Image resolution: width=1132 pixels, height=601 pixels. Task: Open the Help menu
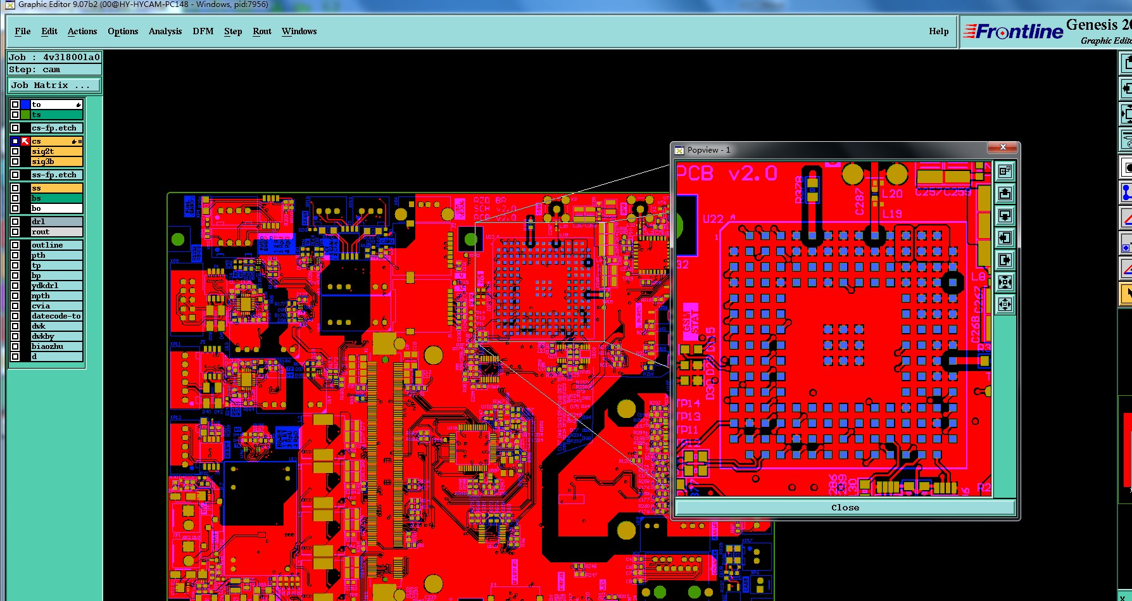pyautogui.click(x=939, y=31)
